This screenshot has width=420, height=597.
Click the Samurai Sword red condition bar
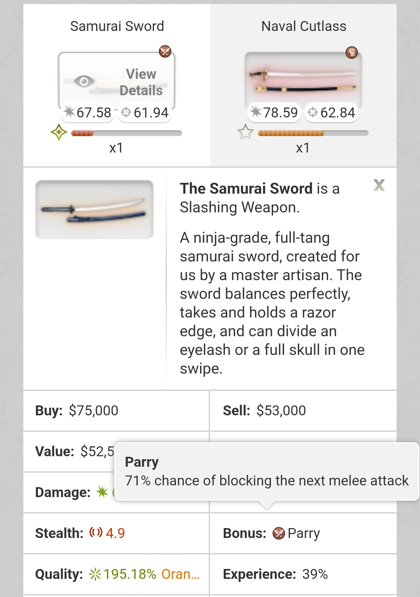point(83,133)
